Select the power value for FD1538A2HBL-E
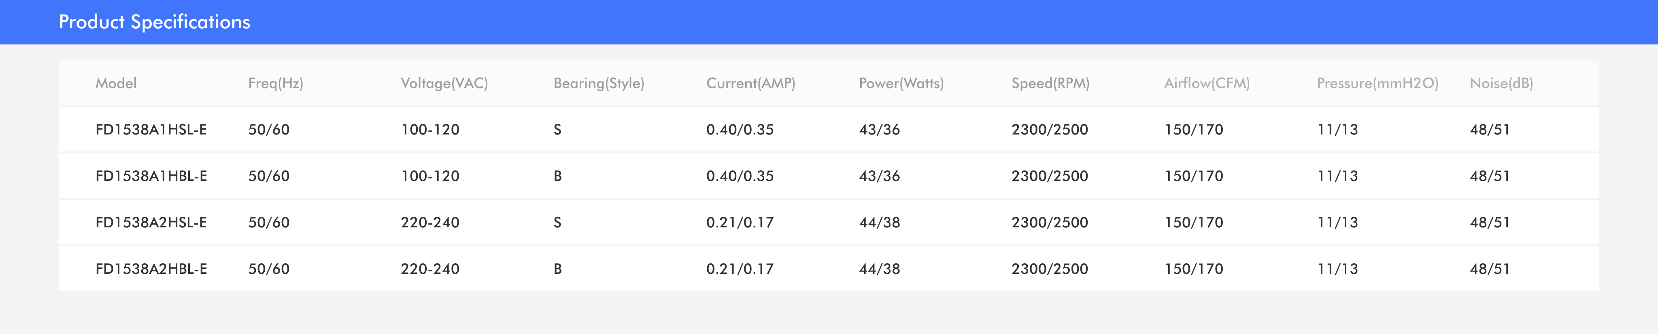Image resolution: width=1658 pixels, height=334 pixels. [x=879, y=269]
